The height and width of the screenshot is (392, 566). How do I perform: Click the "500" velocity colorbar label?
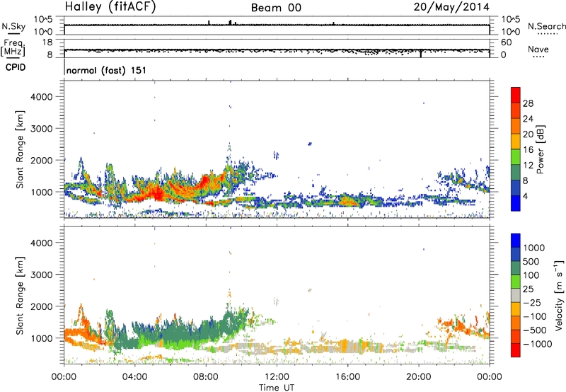point(531,261)
